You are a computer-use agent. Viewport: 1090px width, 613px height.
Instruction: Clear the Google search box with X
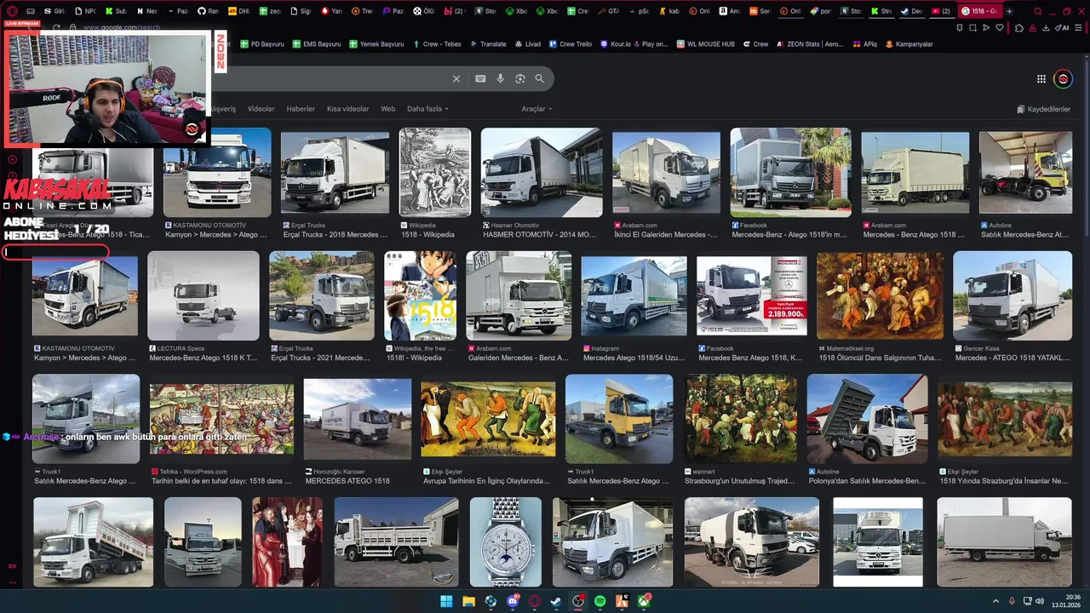click(456, 78)
